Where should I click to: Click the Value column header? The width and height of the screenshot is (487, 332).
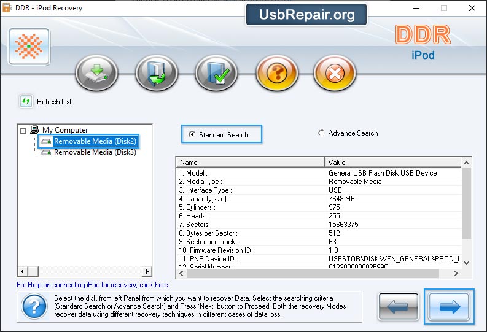393,162
